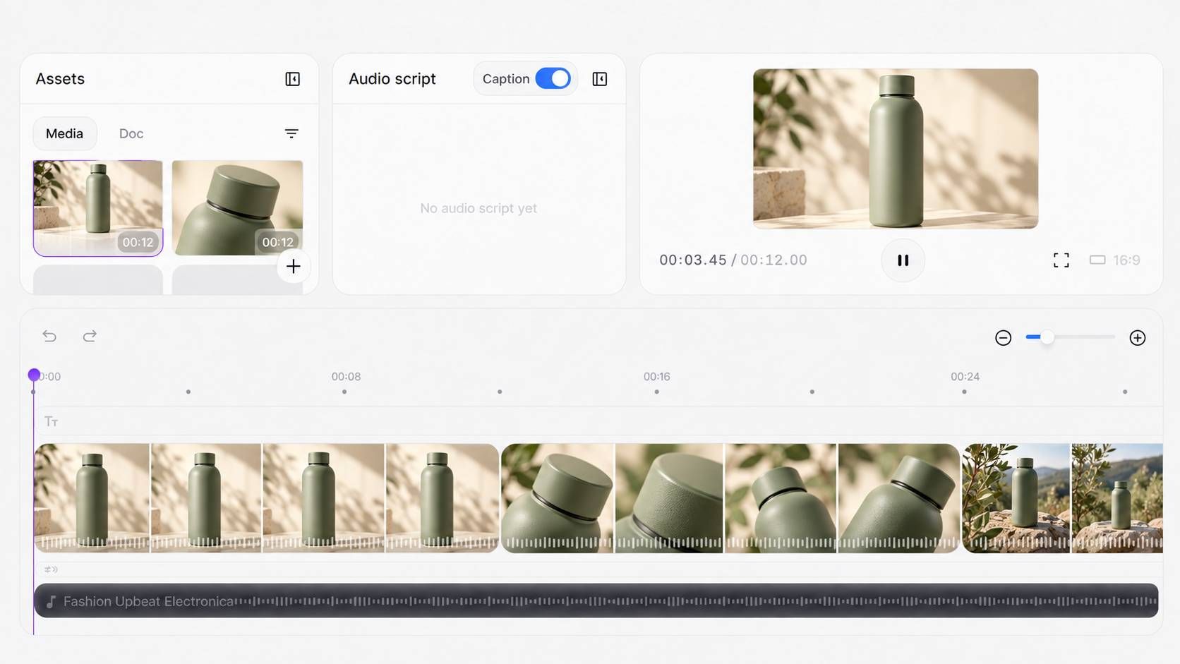Image resolution: width=1180 pixels, height=664 pixels.
Task: Toggle the Caption switch off
Action: [553, 78]
